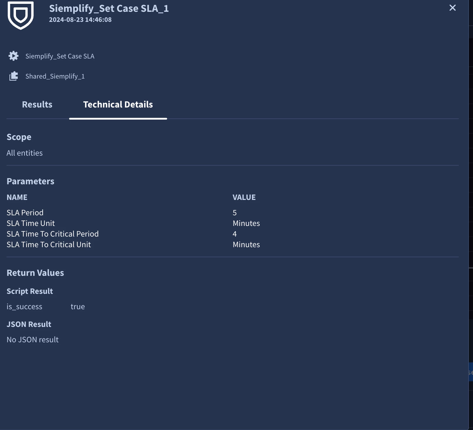Click the Return Values heading

coord(35,273)
